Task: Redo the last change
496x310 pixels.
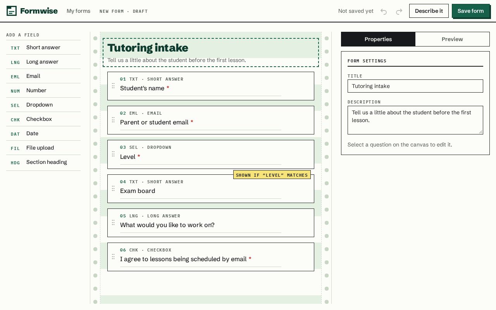Action: 399,11
